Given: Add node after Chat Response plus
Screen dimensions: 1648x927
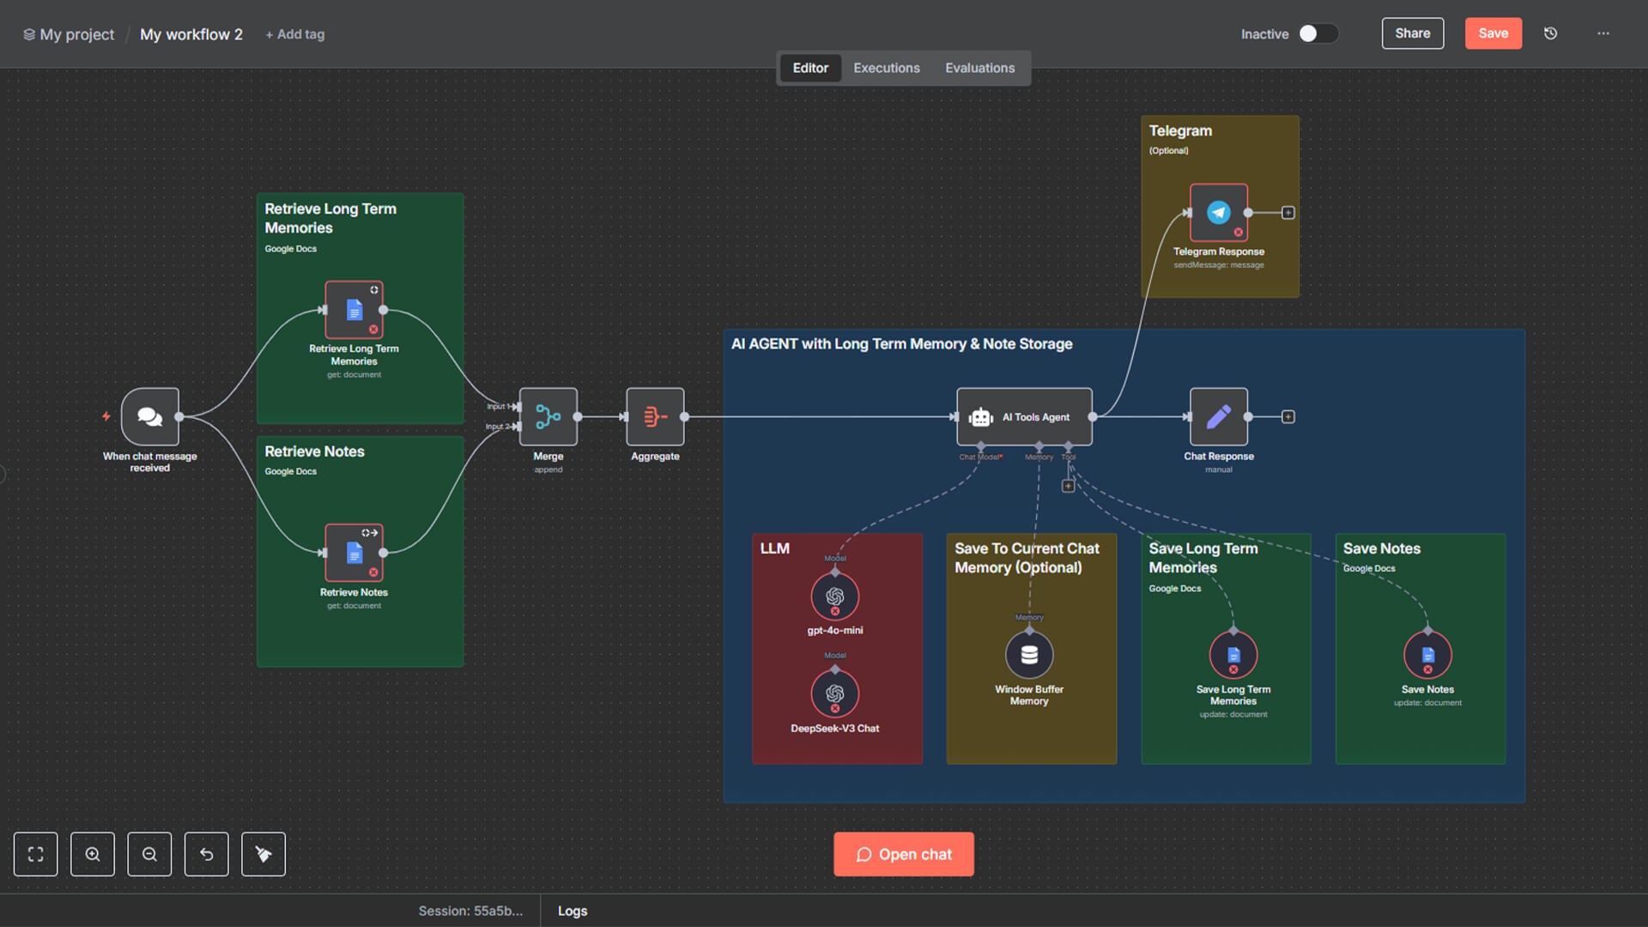Looking at the screenshot, I should click(x=1287, y=417).
